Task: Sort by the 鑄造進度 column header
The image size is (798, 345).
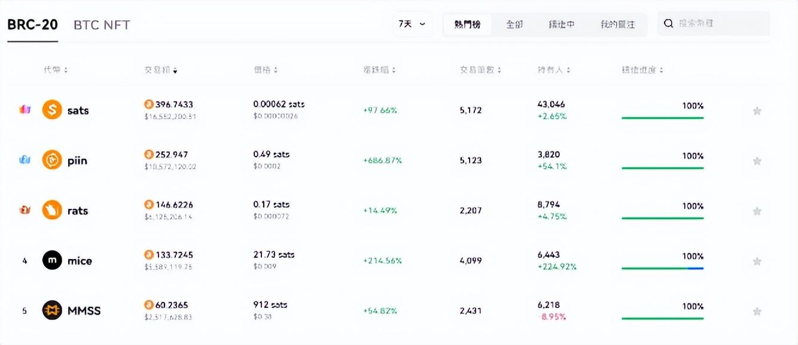Action: (x=642, y=70)
